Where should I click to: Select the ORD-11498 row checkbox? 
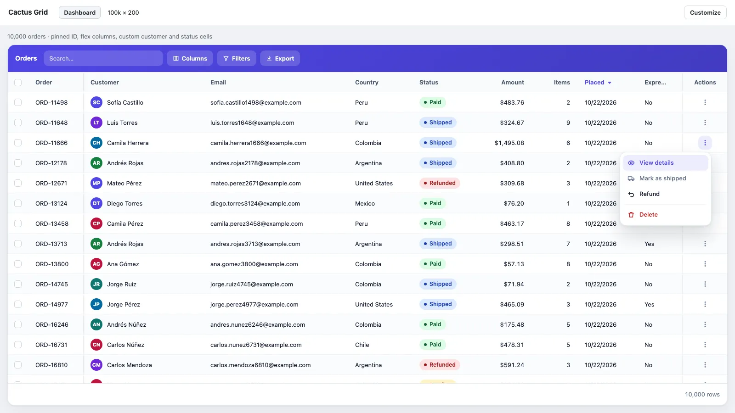(x=18, y=102)
